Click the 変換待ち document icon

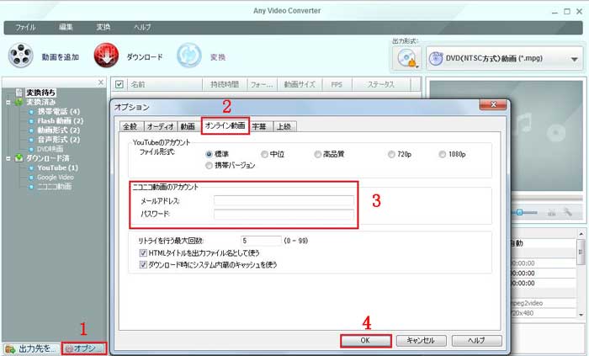pyautogui.click(x=19, y=93)
